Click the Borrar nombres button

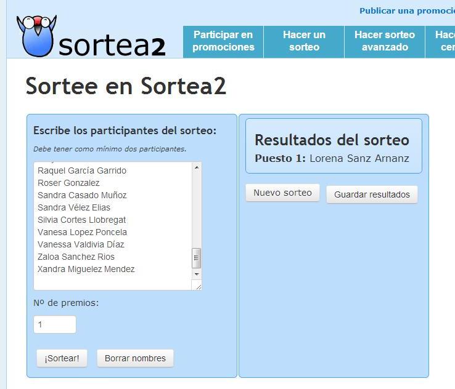tap(135, 358)
